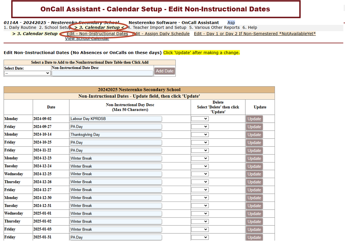Open Edit - Assign Daily Schedule link
This screenshot has width=345, height=242.
[161, 34]
